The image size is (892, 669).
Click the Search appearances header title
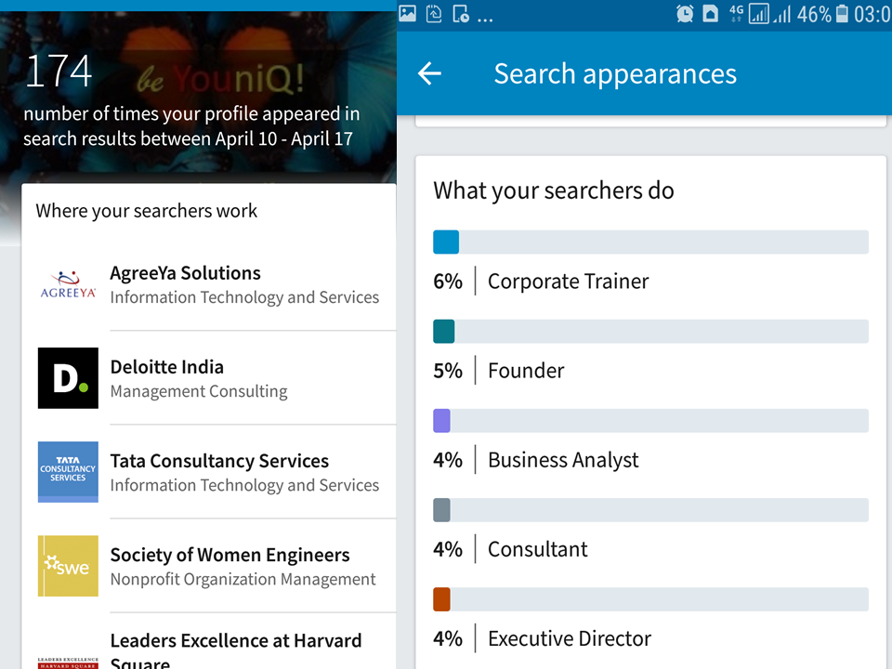[615, 74]
